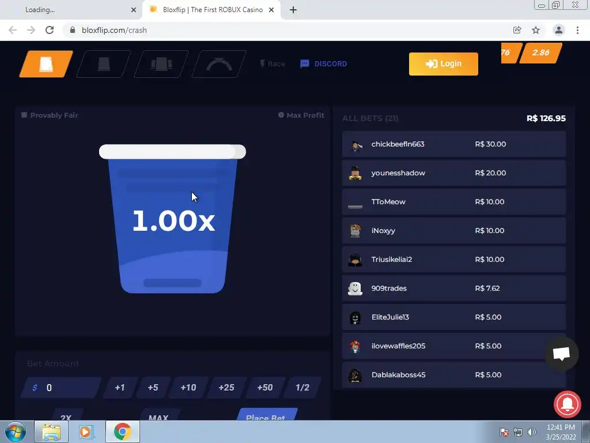Click EliteJulie13's avatar
The height and width of the screenshot is (443, 590).
pyautogui.click(x=355, y=317)
